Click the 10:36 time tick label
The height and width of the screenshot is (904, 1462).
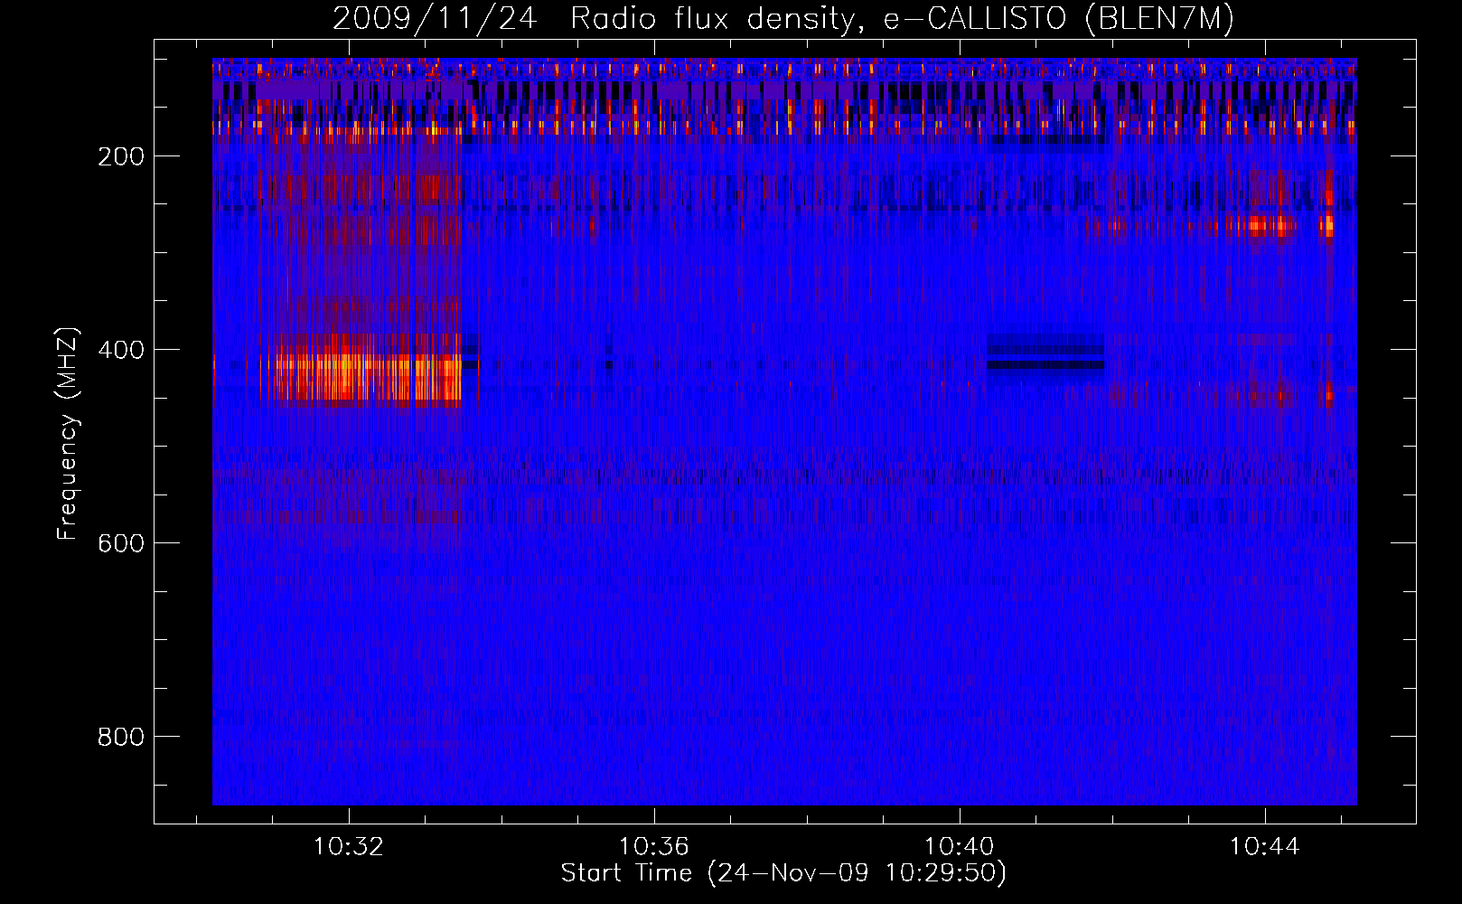click(653, 847)
